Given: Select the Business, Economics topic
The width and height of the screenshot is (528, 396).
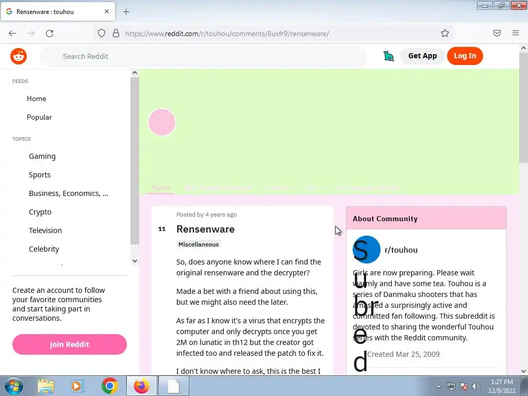Looking at the screenshot, I should pyautogui.click(x=69, y=193).
